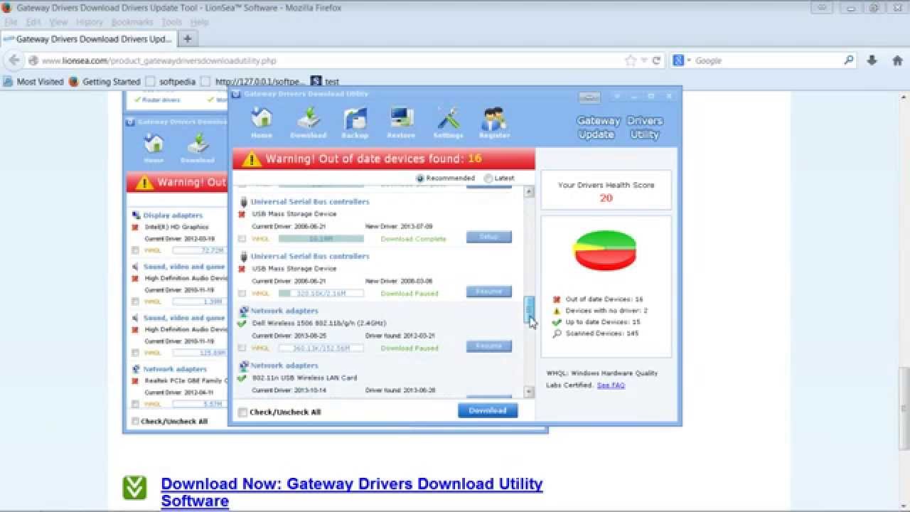Open the View menu
The width and height of the screenshot is (910, 512).
pos(58,22)
